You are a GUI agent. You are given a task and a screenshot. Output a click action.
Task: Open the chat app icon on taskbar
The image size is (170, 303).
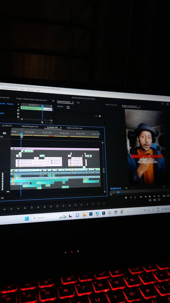click(78, 215)
